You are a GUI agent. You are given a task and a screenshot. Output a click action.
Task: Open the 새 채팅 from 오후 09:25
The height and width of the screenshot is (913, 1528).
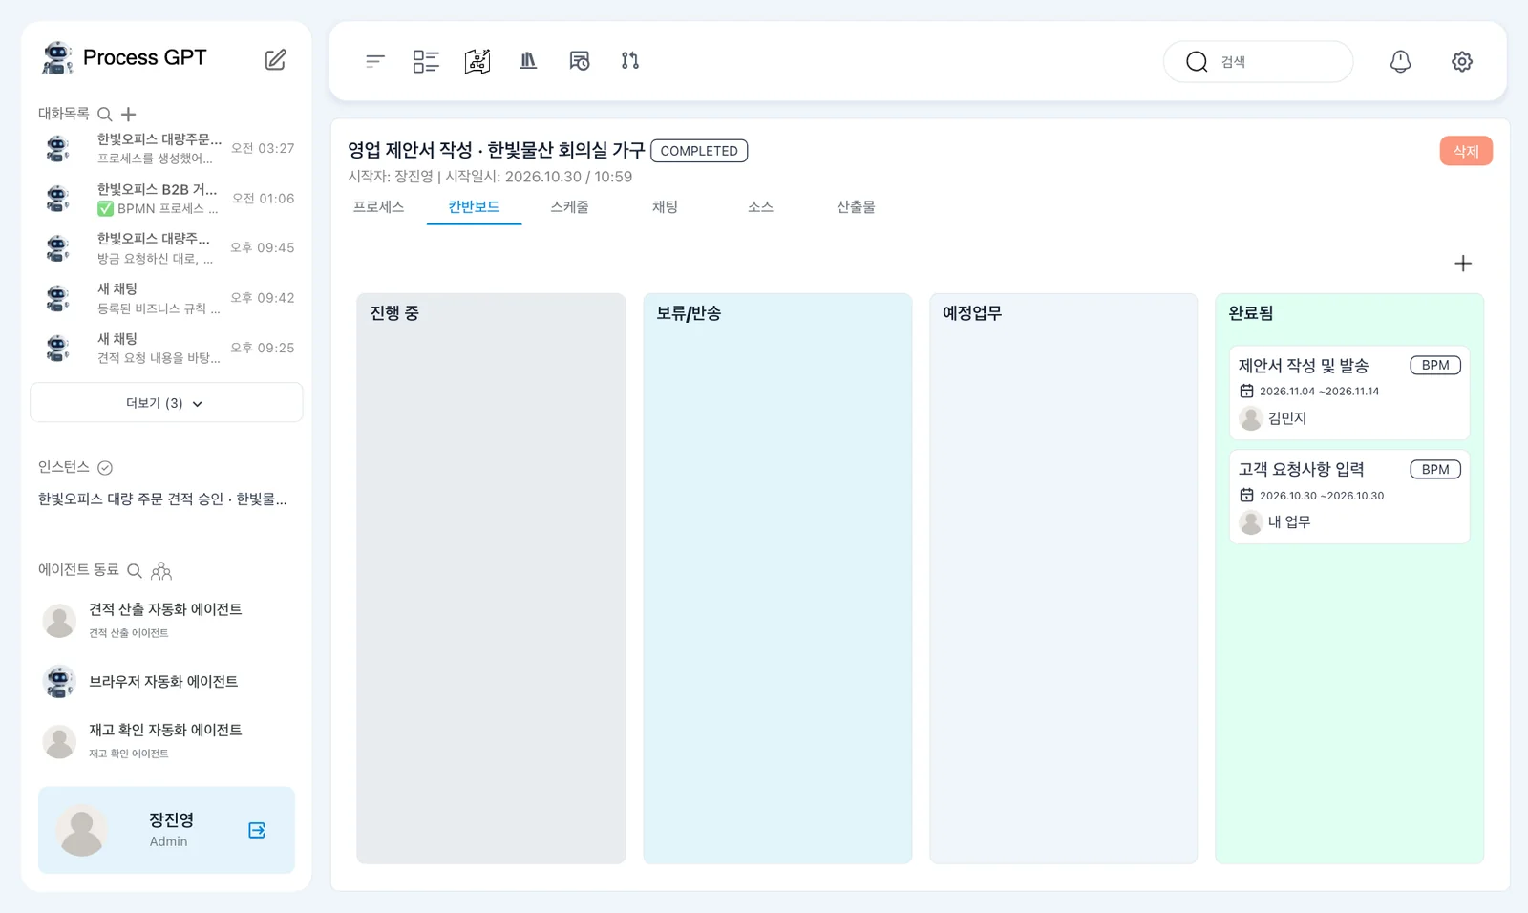point(166,348)
